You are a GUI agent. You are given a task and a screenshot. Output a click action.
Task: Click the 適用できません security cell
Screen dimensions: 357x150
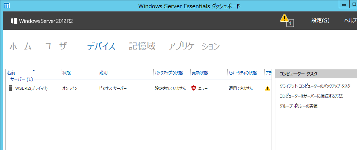[x=241, y=88]
